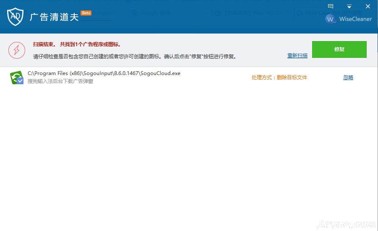Screen dimensions: 378x231
Task: Click the orange Beta badge
Action: pyautogui.click(x=86, y=13)
